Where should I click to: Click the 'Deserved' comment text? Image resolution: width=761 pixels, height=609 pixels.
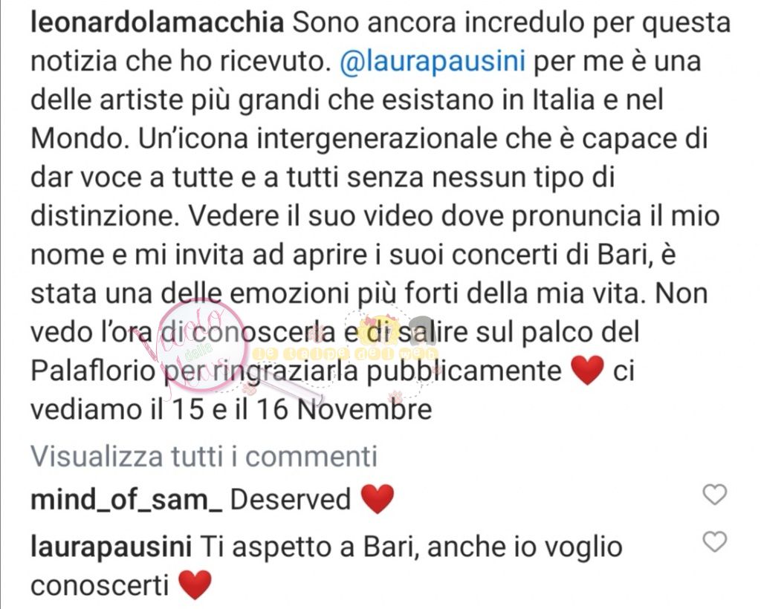click(x=291, y=500)
